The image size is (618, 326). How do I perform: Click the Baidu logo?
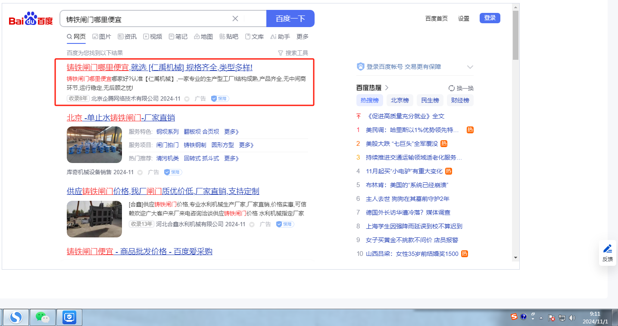coord(31,19)
